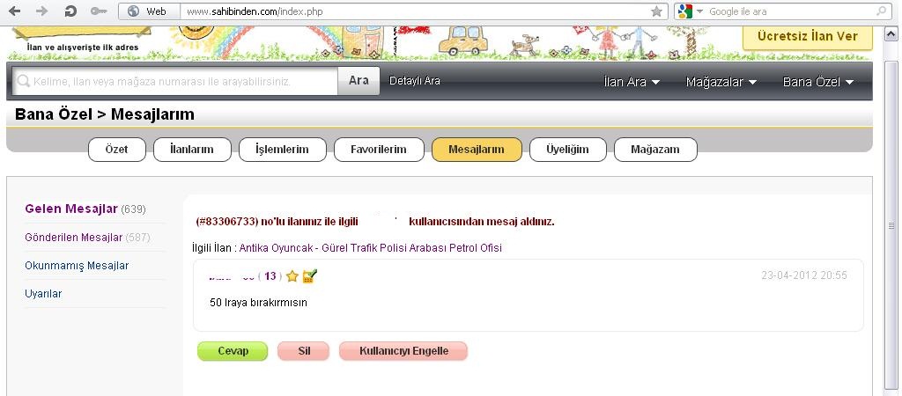The width and height of the screenshot is (902, 396).
Task: Click Kullanıcıyı Engelle block user button
Action: pyautogui.click(x=403, y=351)
